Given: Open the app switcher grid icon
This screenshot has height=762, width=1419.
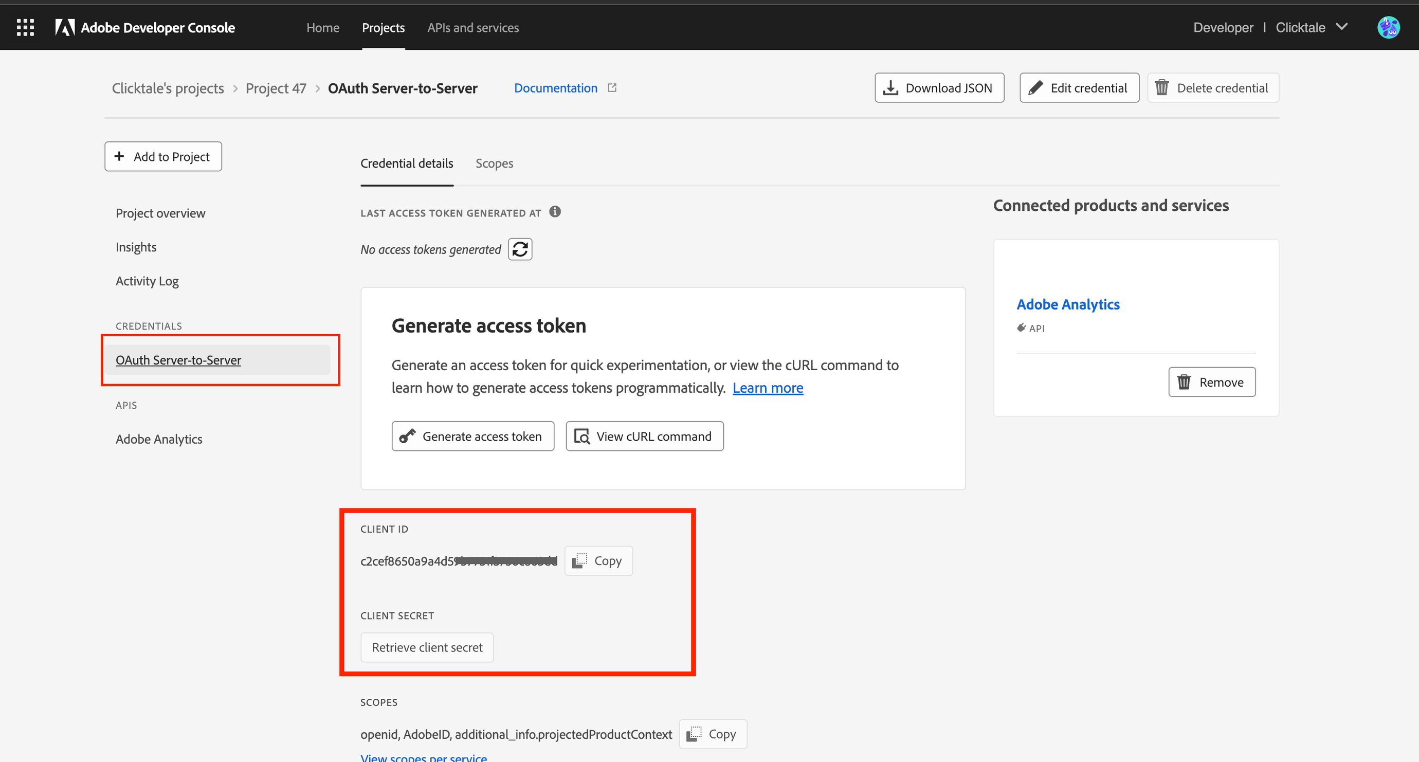Looking at the screenshot, I should (x=25, y=27).
